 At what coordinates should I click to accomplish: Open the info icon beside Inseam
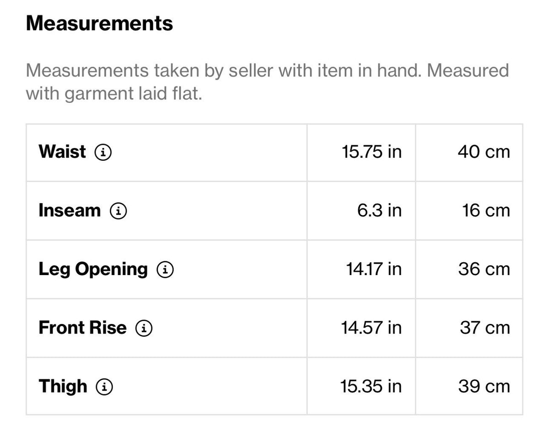point(118,211)
